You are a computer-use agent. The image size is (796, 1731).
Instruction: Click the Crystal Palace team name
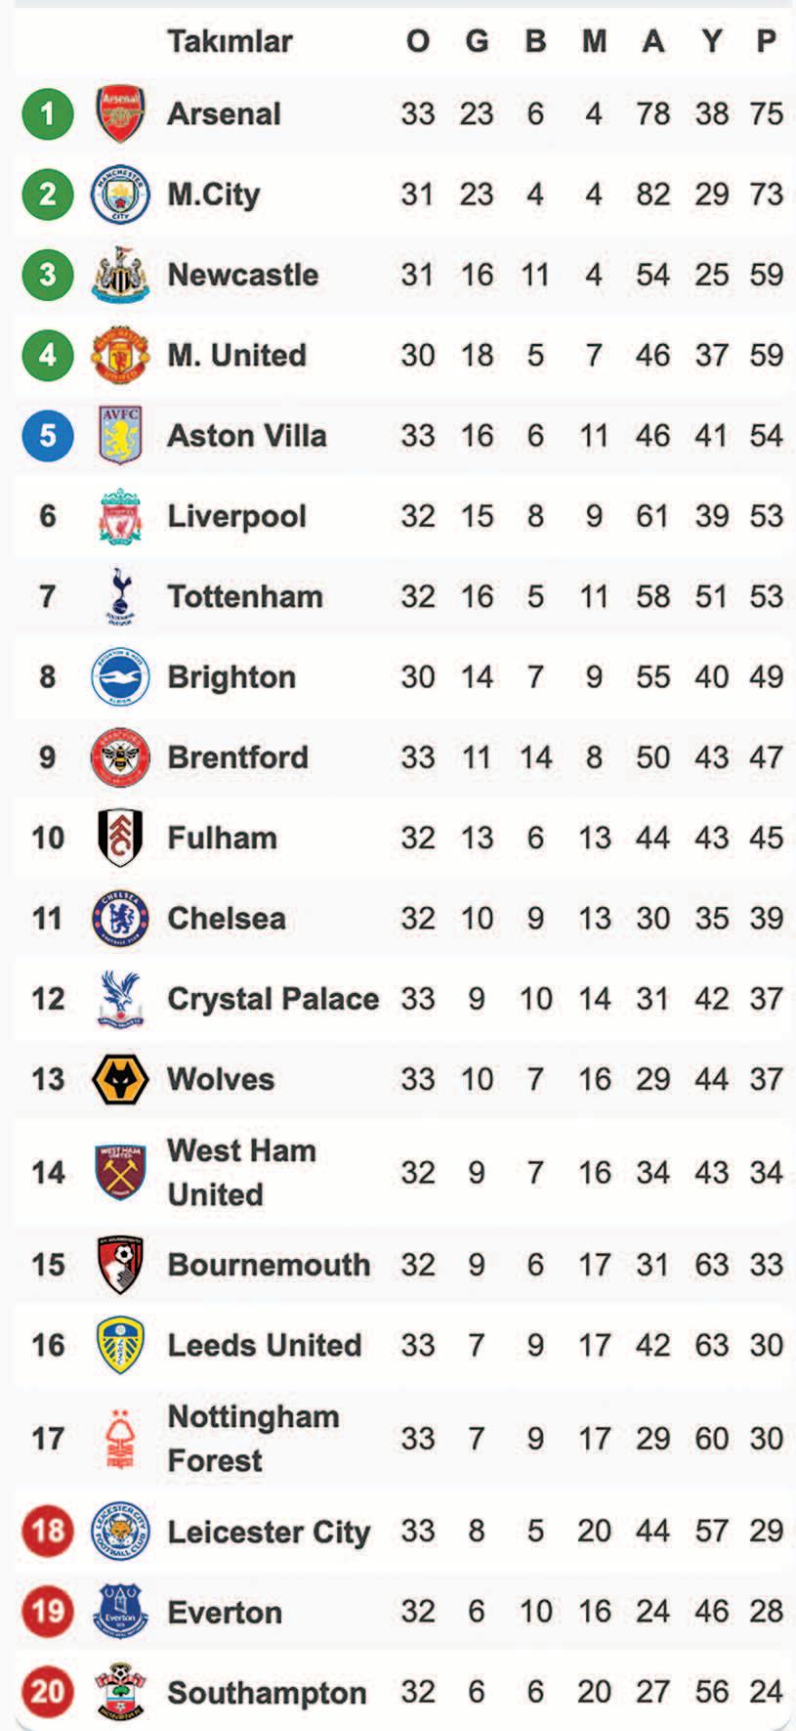(x=273, y=999)
